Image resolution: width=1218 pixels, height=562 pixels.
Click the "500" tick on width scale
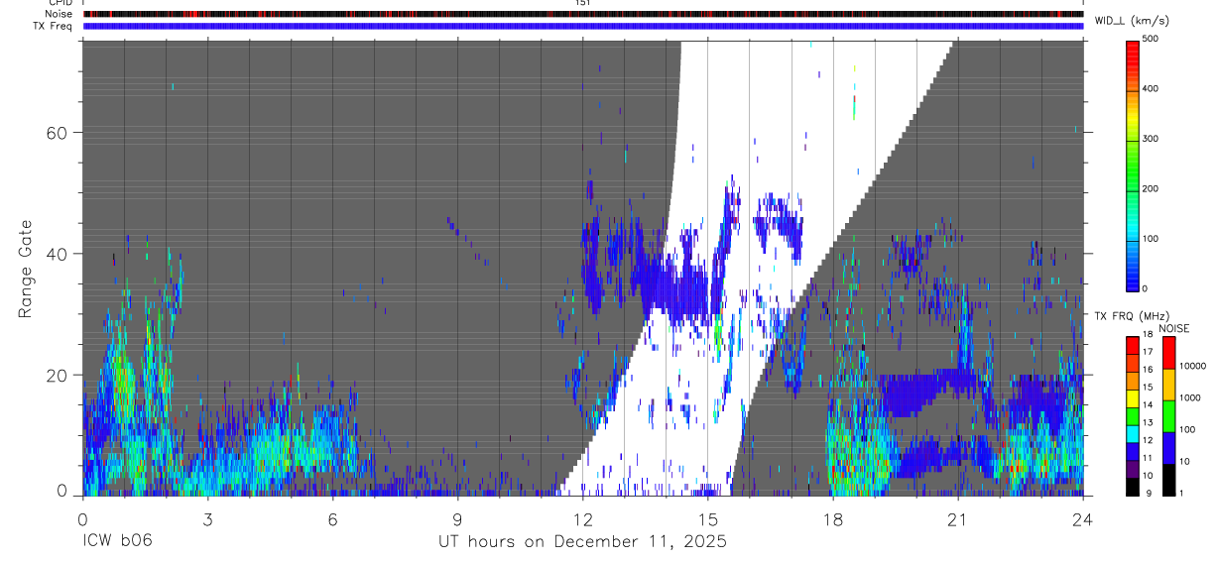1152,39
